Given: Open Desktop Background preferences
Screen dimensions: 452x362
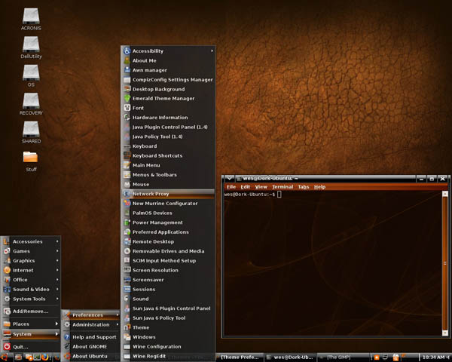Looking at the screenshot, I should point(168,89).
